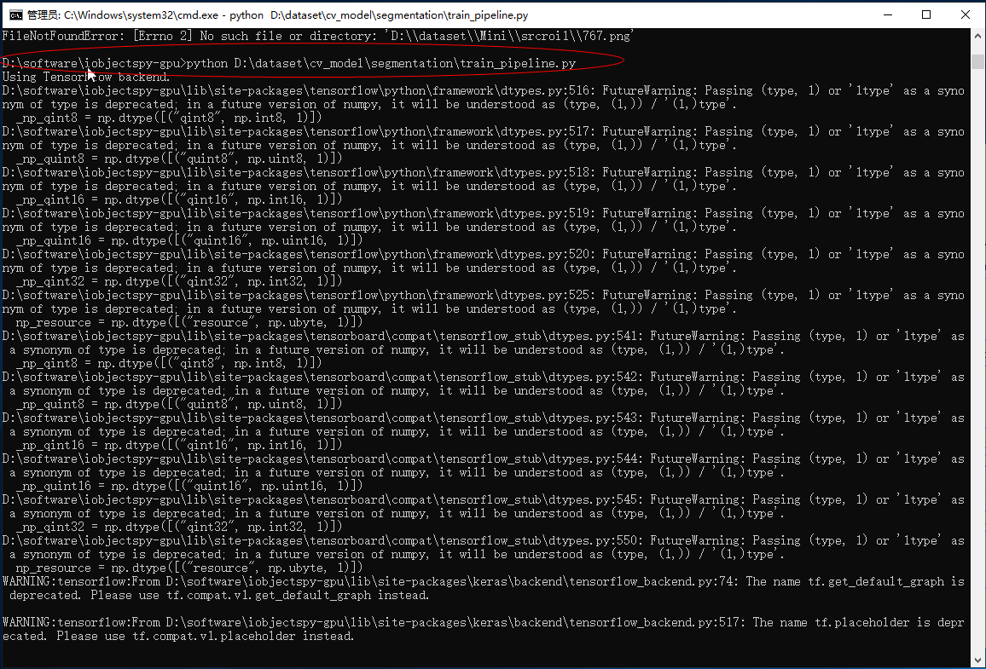Click the scrollbar down arrow

point(977,660)
